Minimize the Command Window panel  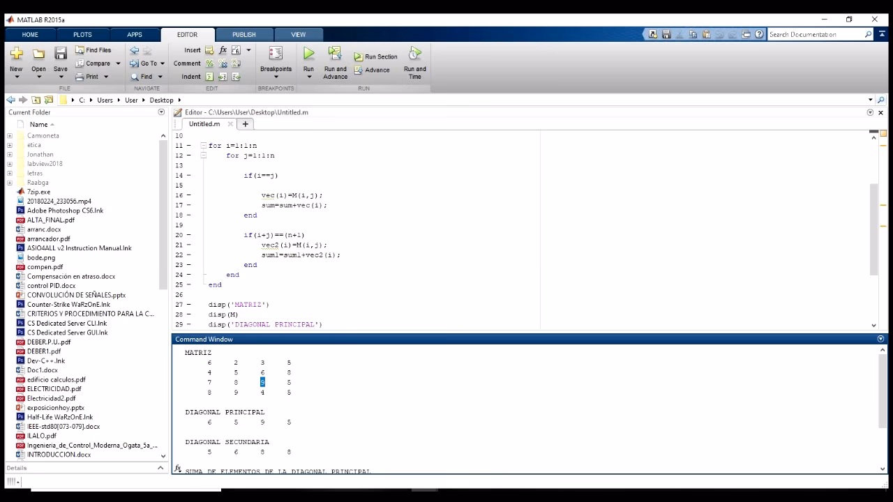tap(880, 339)
